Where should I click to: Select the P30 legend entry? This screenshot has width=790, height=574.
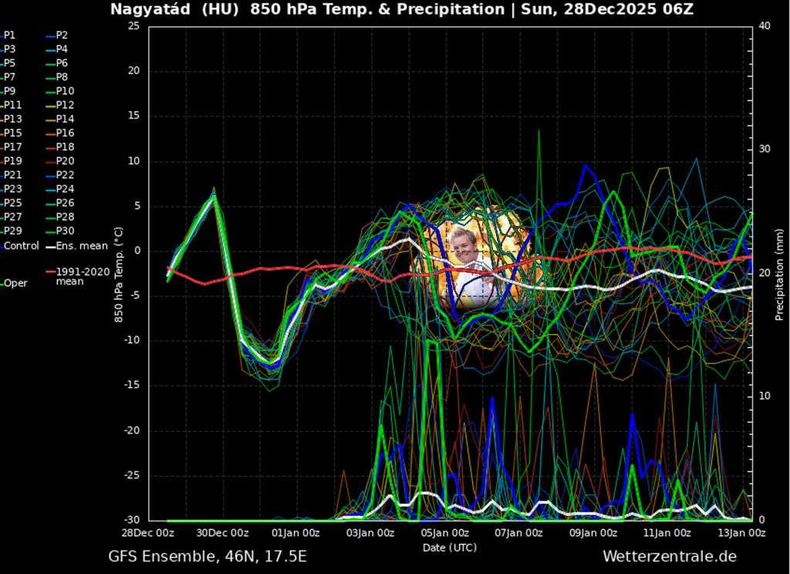coord(65,231)
